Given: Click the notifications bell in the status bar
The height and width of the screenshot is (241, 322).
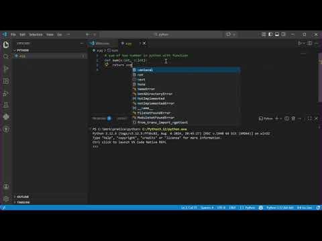Looking at the screenshot, I should click(x=318, y=208).
